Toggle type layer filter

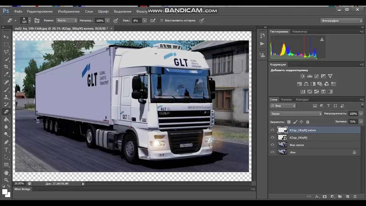click(x=329, y=106)
